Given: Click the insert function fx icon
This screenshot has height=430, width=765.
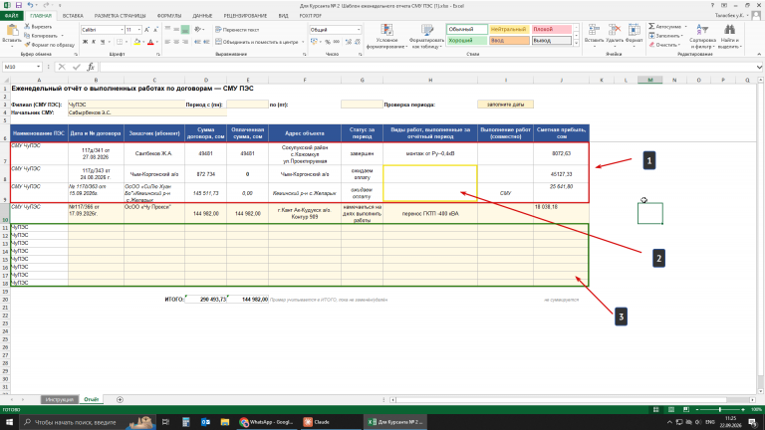Looking at the screenshot, I should [x=91, y=67].
